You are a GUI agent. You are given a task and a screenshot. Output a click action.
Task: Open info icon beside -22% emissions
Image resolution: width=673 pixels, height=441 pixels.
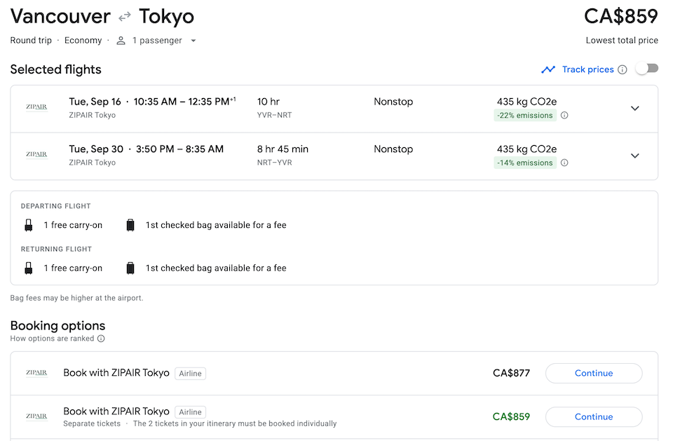click(x=564, y=115)
